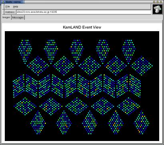Click the KamLAND Event View heading
Viewport: 164px width, 145px height.
tap(82, 27)
